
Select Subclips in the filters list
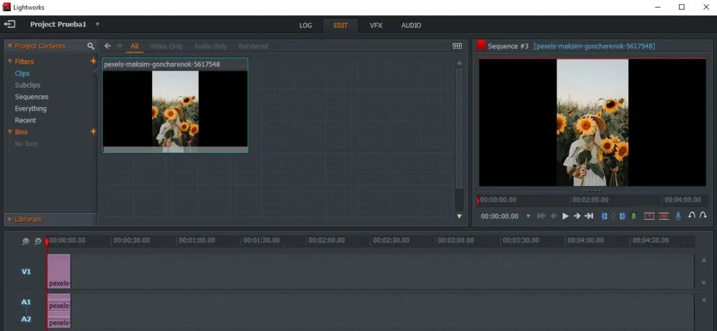[27, 85]
